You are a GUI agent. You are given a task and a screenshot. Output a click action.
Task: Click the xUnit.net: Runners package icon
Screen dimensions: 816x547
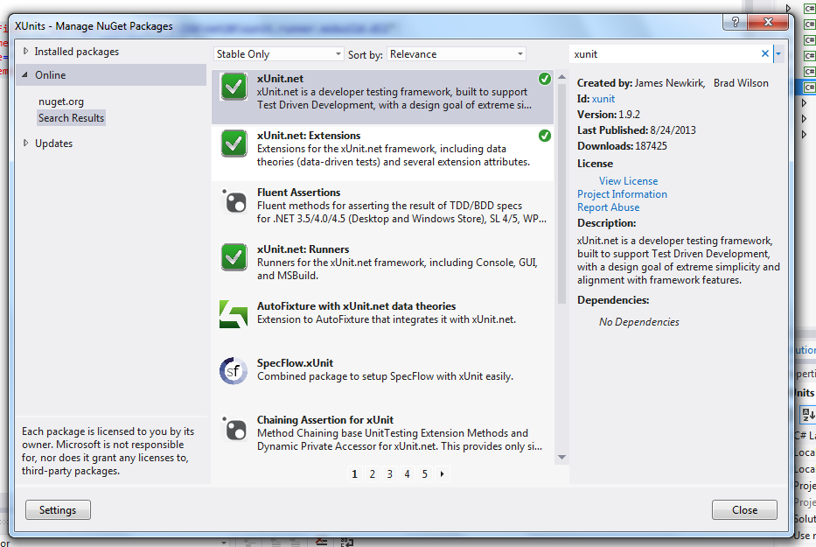point(234,256)
